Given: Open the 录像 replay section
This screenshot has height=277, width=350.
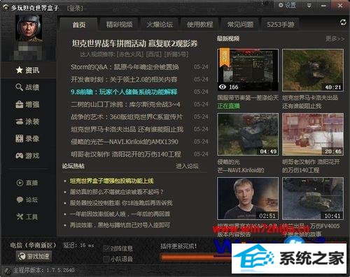Looking at the screenshot, I should [27, 139].
